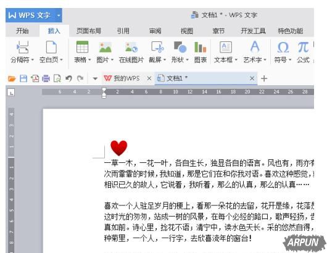This screenshot has width=327, height=253.
Task: Click the 图片 picture icon
Action: click(106, 47)
